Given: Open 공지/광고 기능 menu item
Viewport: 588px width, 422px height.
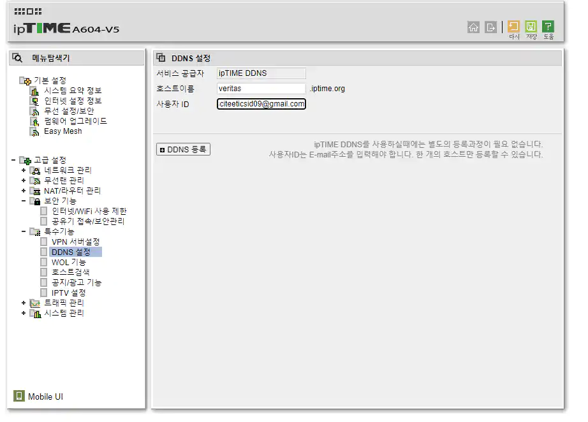Looking at the screenshot, I should [77, 282].
